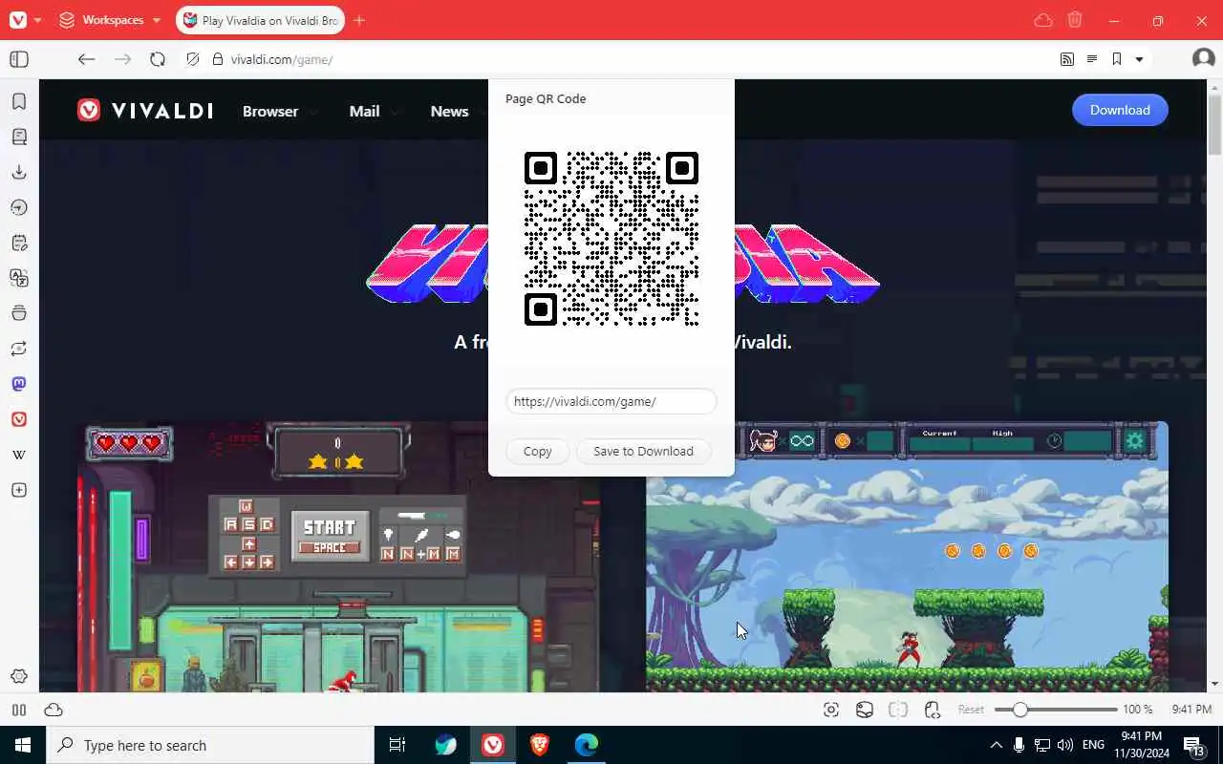Open the Reading List panel
This screenshot has width=1223, height=764.
[19, 137]
